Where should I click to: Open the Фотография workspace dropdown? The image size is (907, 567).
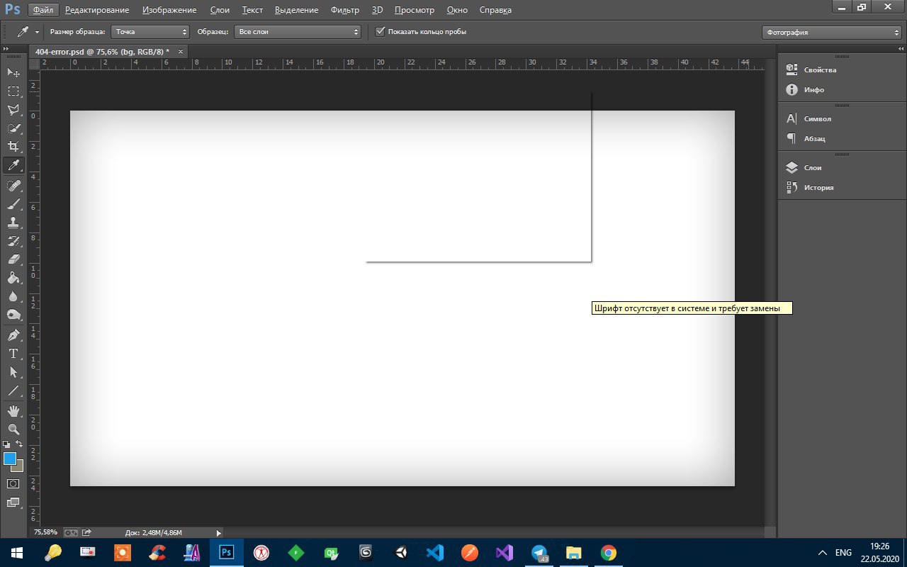[x=831, y=32]
